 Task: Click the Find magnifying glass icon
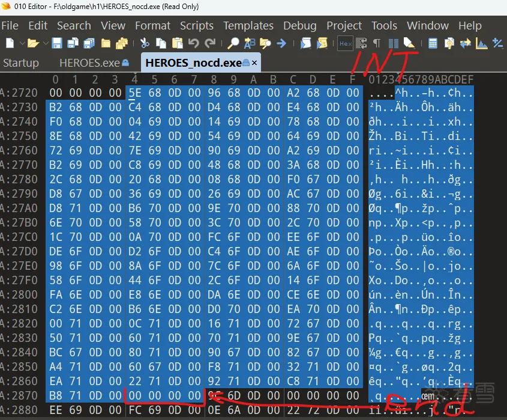233,43
